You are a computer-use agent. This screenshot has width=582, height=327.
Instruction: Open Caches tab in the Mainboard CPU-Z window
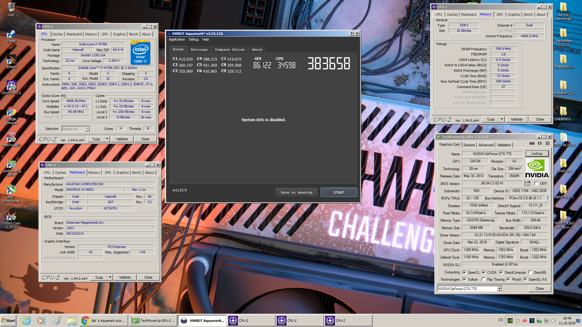point(60,173)
